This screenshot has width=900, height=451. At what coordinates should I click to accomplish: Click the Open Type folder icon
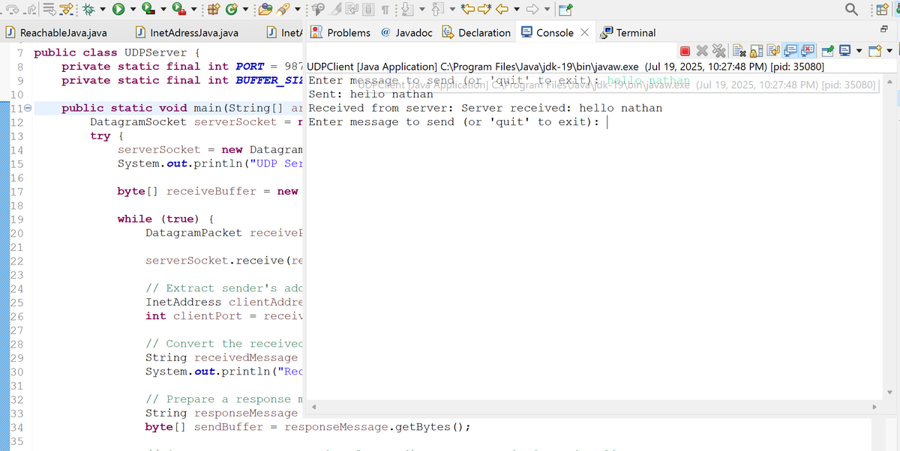[265, 9]
